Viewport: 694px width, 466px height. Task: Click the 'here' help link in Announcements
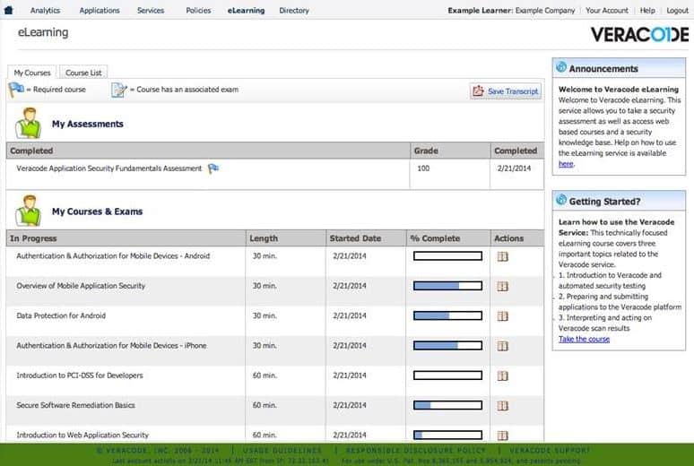click(566, 164)
